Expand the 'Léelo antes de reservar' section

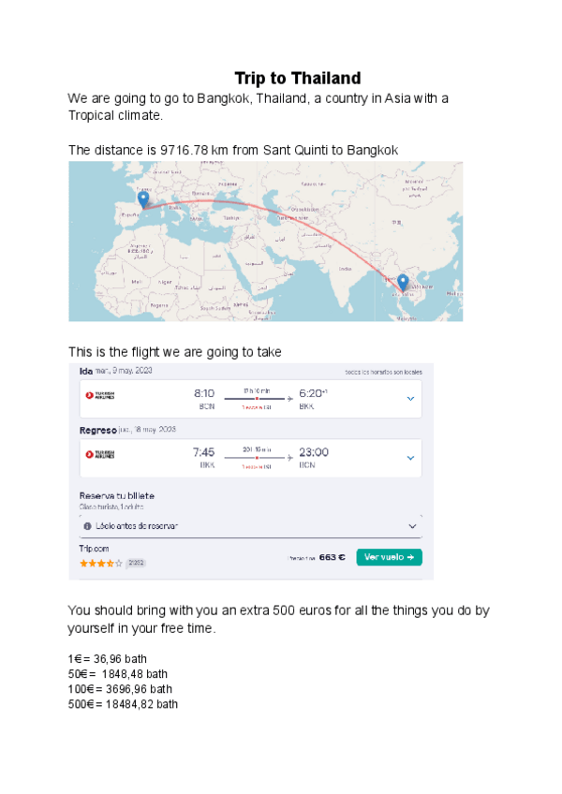[x=413, y=526]
